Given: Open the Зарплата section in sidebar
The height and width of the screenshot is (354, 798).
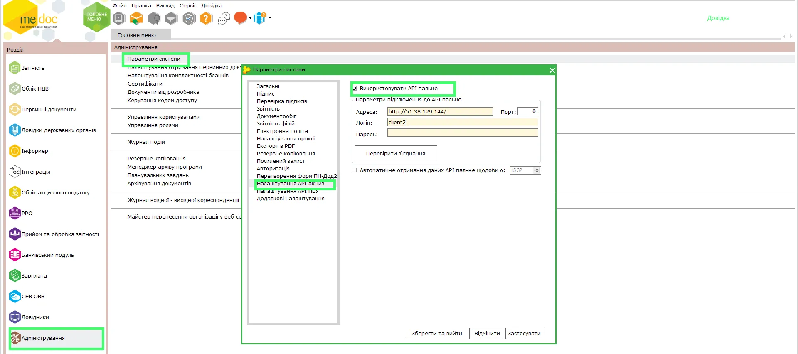Looking at the screenshot, I should 34,275.
